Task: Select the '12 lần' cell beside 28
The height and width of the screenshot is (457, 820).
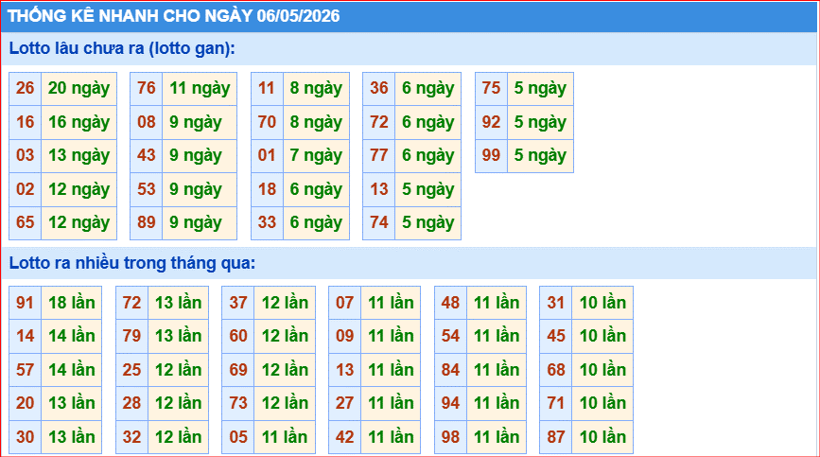Action: click(x=179, y=403)
